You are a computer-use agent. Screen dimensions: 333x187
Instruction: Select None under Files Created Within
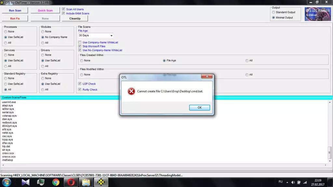[x=82, y=60]
